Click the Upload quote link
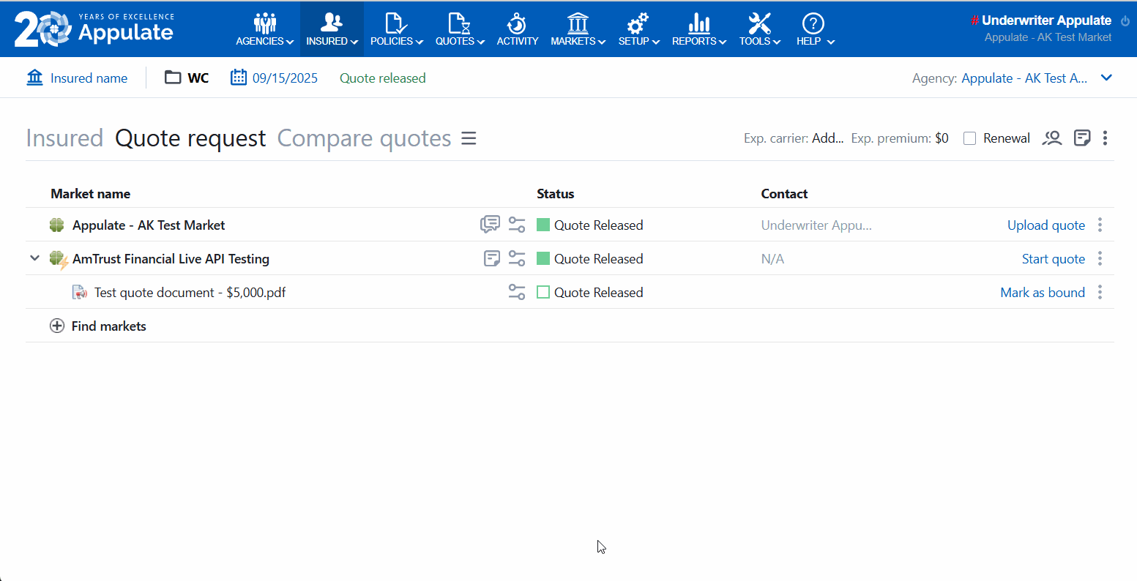 [1046, 225]
